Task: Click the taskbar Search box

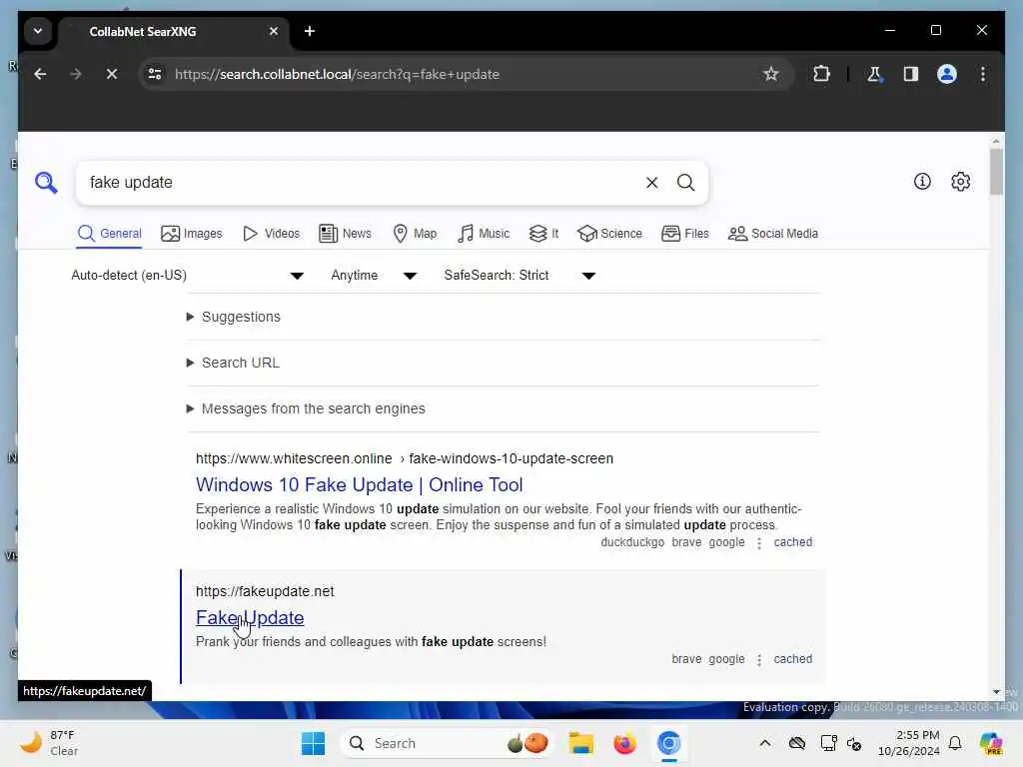Action: pos(449,743)
